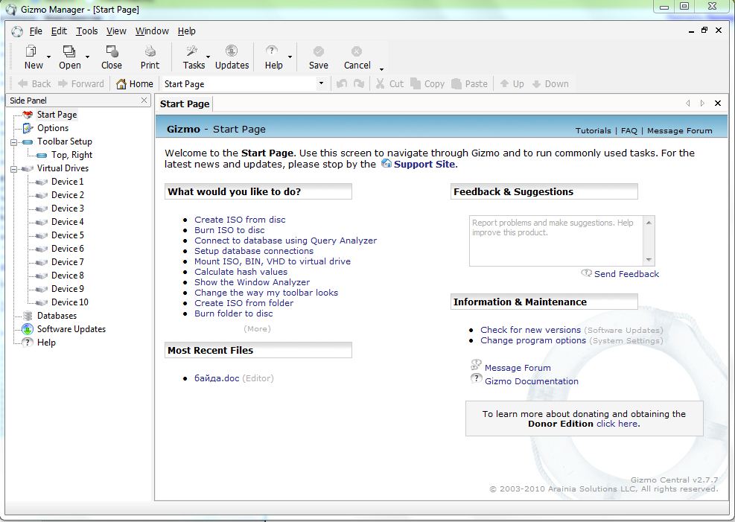Click Burn ISO to disc link
Screen dimensions: 735x522
[229, 230]
